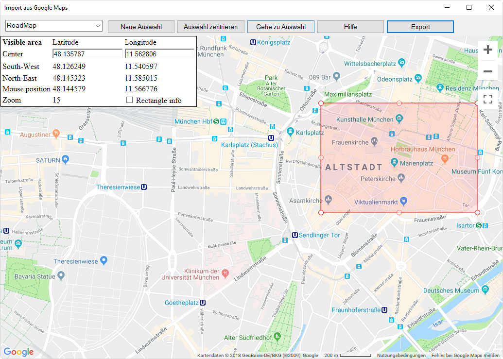Click the Peterskirche marker icon
Screen dimensions: 503x359
(401, 178)
